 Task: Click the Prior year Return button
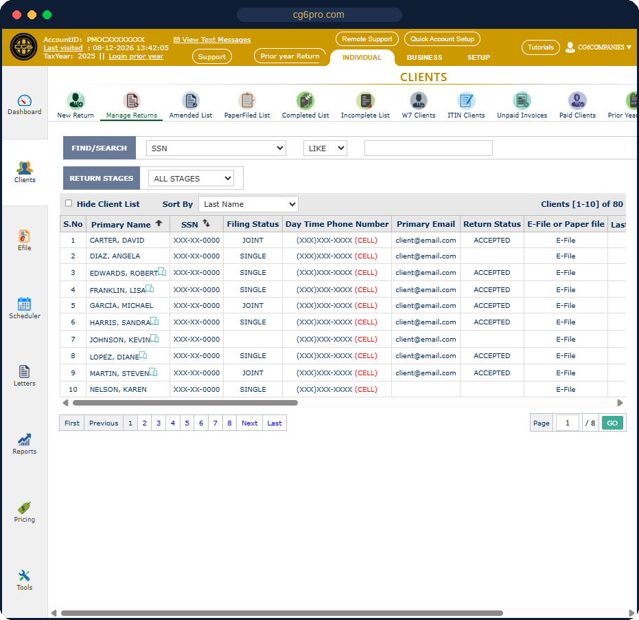(x=290, y=56)
